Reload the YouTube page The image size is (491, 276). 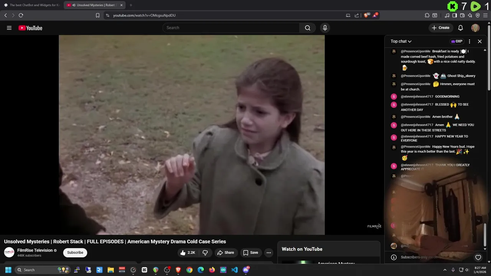point(21,15)
